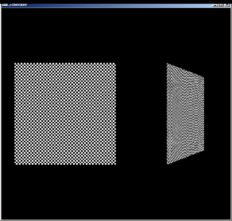This screenshot has height=221, width=232.
Task: Minimize the ./checker window
Action: point(215,5)
